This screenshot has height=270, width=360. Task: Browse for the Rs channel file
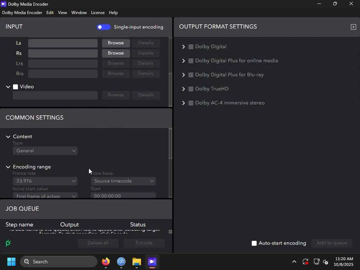[116, 53]
